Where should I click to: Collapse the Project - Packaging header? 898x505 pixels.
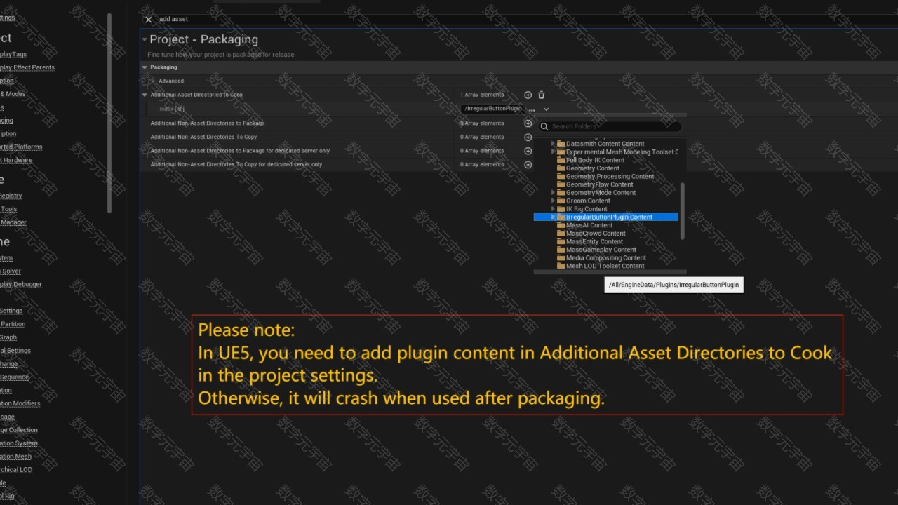click(x=145, y=40)
